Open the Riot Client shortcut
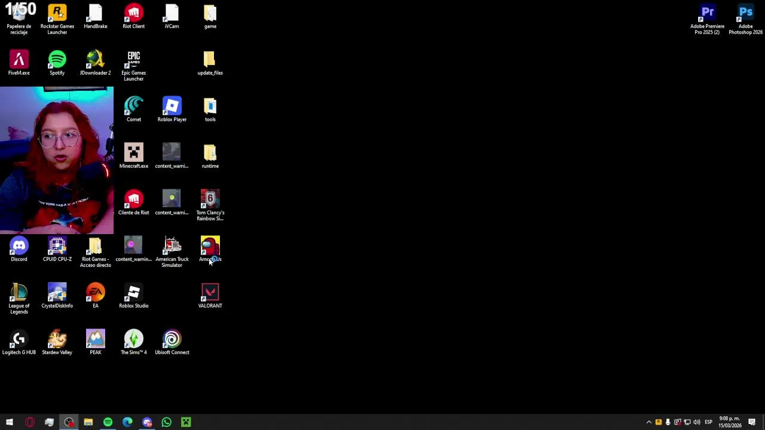 [134, 17]
